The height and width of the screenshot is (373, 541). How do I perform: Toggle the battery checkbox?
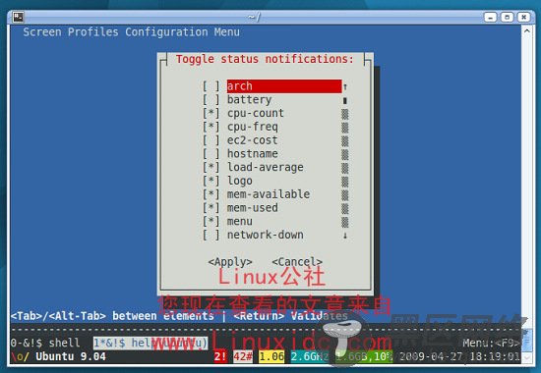click(x=210, y=99)
